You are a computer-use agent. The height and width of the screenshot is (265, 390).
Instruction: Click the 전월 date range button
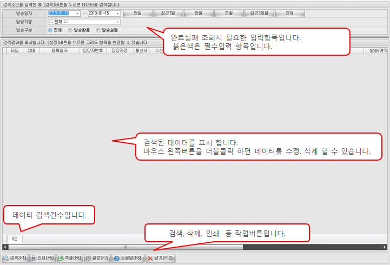229,14
